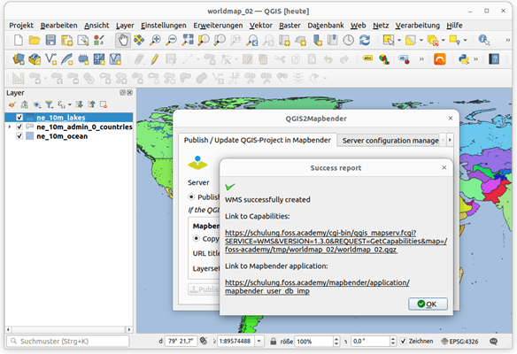Zoom to full extent icon

(x=188, y=40)
